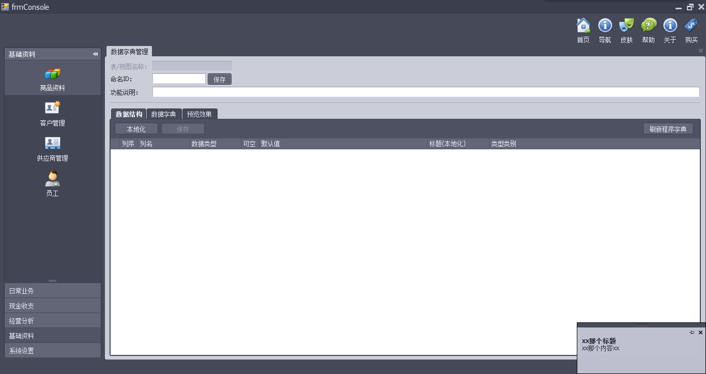
Task: Switch to the 预览效果 tab
Action: pyautogui.click(x=199, y=114)
